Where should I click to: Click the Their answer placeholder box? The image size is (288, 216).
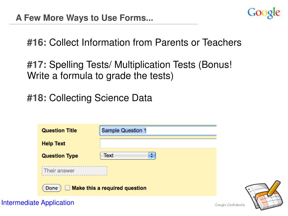coord(74,171)
